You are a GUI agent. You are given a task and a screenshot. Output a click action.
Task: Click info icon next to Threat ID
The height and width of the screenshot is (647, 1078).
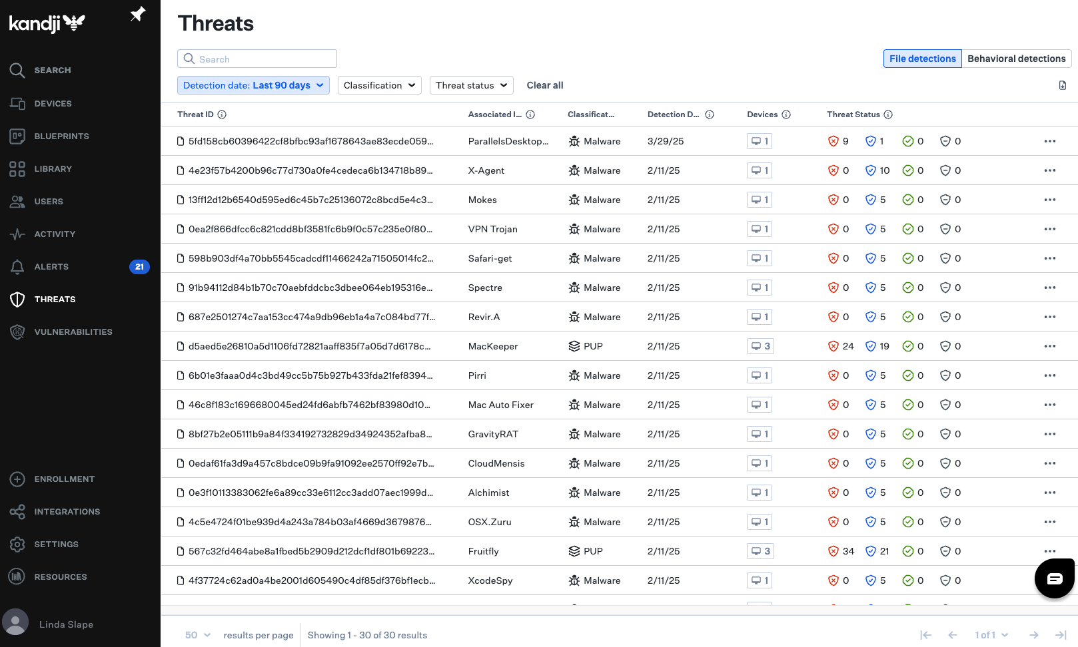(x=222, y=114)
